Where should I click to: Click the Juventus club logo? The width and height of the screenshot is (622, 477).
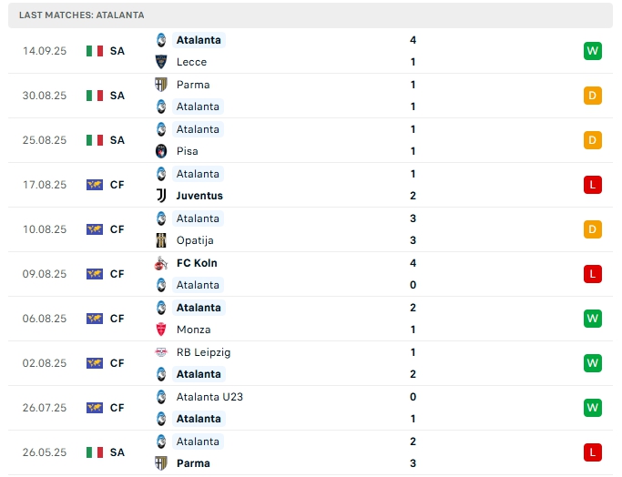pyautogui.click(x=161, y=196)
